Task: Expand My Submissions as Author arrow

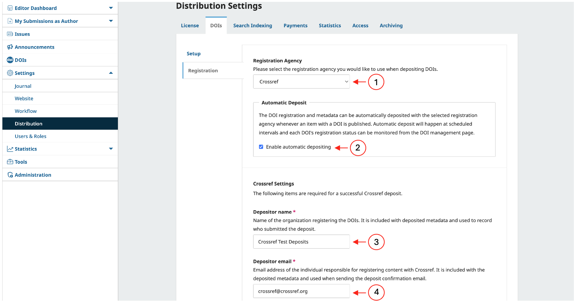Action: point(111,21)
